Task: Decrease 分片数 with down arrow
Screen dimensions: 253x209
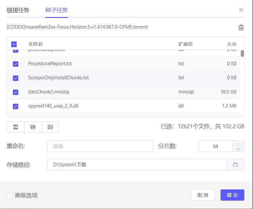Action: (238, 149)
